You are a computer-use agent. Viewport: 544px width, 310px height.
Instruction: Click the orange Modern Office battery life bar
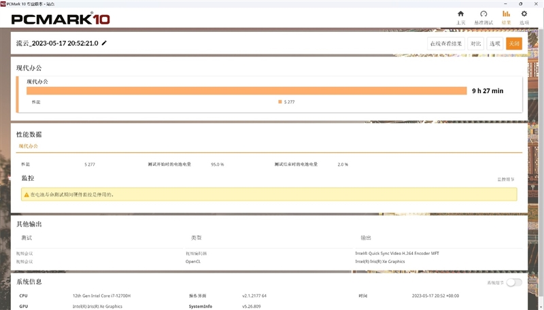point(247,91)
